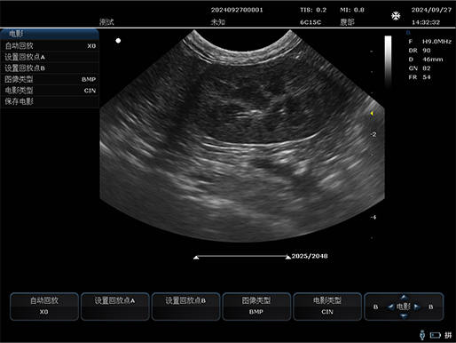456x343 pixels.
Task: Click the USB device icon in status bar
Action: (x=422, y=335)
